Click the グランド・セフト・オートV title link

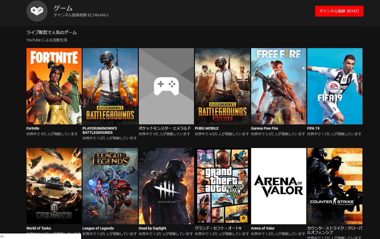click(x=218, y=228)
